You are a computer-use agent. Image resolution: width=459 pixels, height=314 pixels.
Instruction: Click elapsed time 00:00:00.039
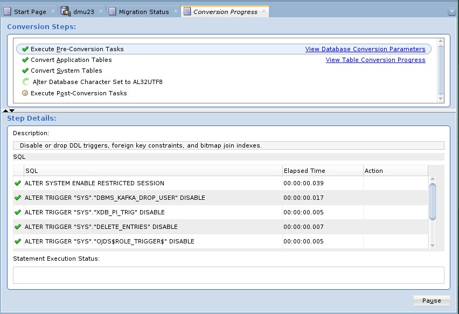(x=303, y=183)
